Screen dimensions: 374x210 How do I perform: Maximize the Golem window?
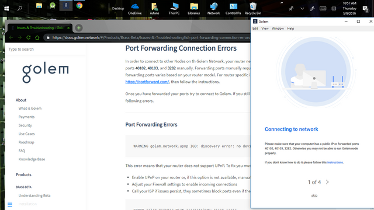pos(358,22)
